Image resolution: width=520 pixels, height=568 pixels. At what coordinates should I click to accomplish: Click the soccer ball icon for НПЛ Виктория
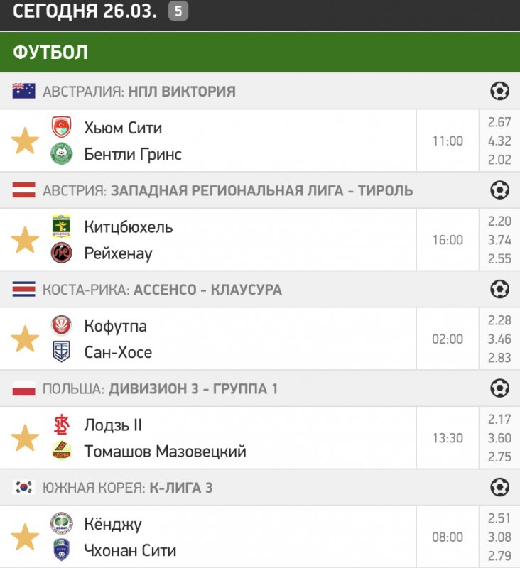pyautogui.click(x=500, y=91)
